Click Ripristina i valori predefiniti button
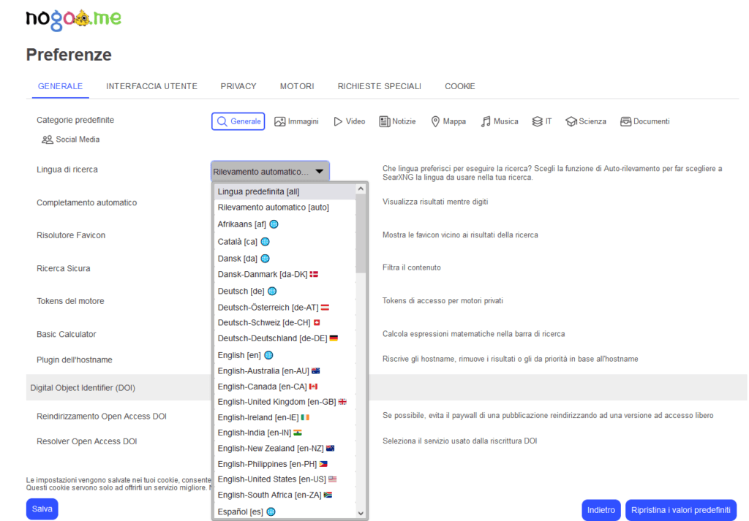 tap(681, 510)
